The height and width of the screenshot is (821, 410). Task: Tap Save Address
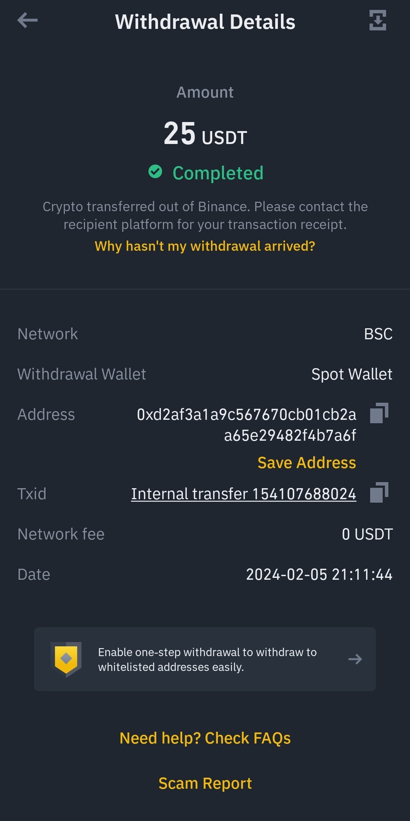pyautogui.click(x=307, y=463)
